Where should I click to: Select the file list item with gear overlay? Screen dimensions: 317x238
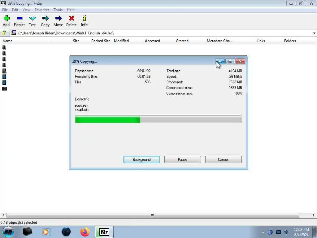point(4,71)
